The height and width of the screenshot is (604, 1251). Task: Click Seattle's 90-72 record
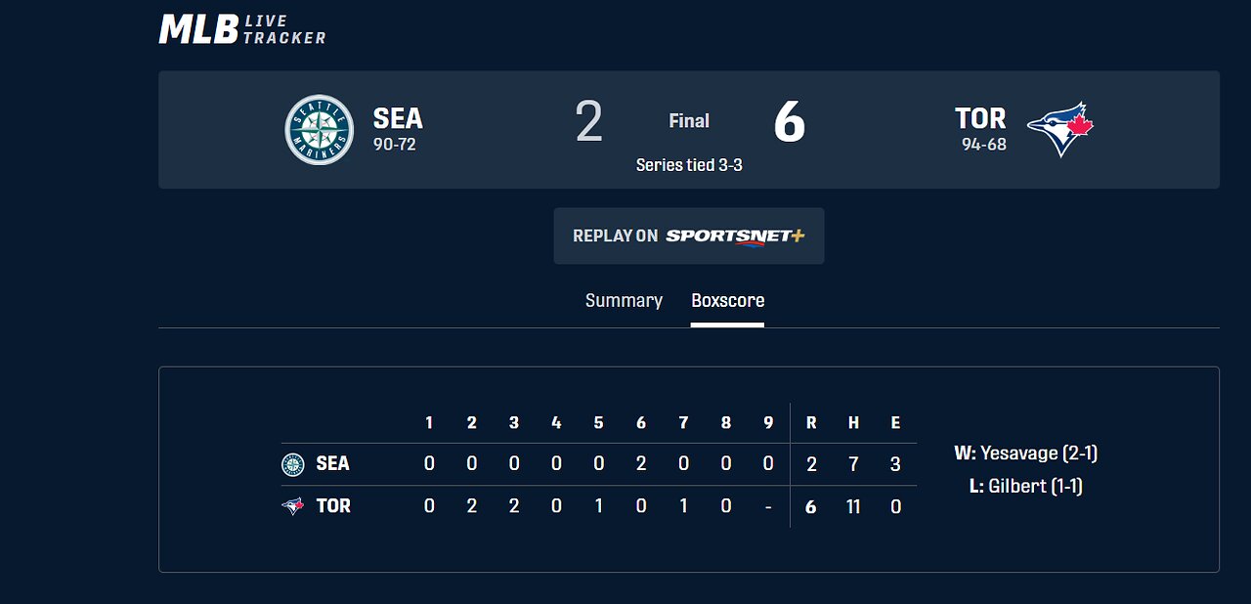click(395, 145)
